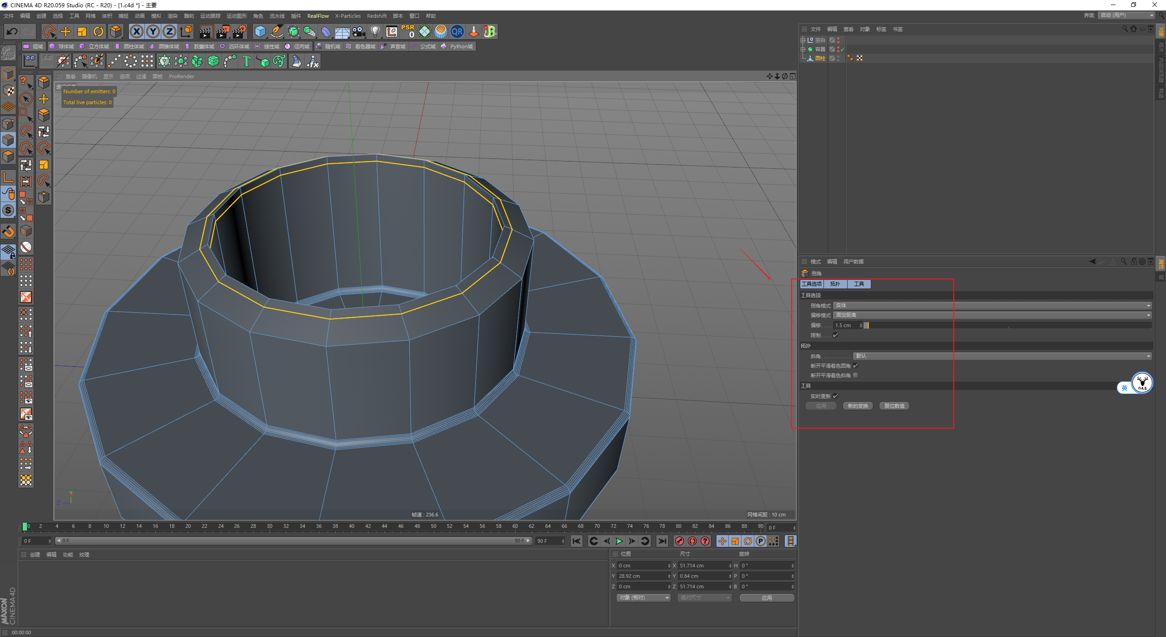Toggle 实时更新 realtime update checkbox
This screenshot has height=637, width=1166.
point(836,396)
